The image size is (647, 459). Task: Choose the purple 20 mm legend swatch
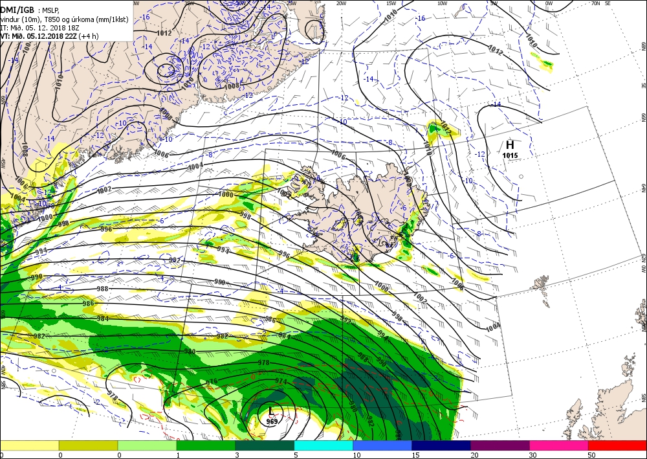pos(499,445)
